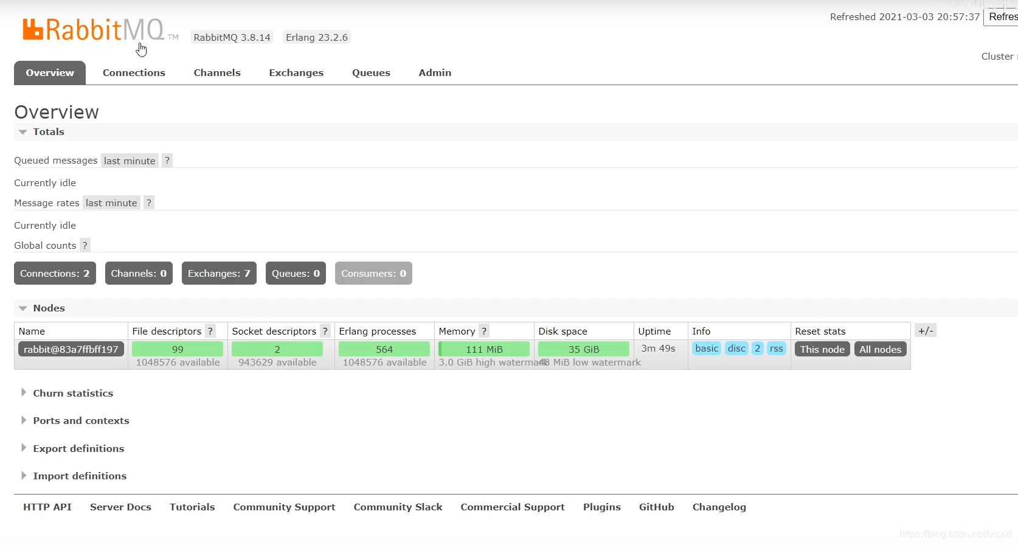
Task: Change Queued messages last minute range
Action: point(130,161)
